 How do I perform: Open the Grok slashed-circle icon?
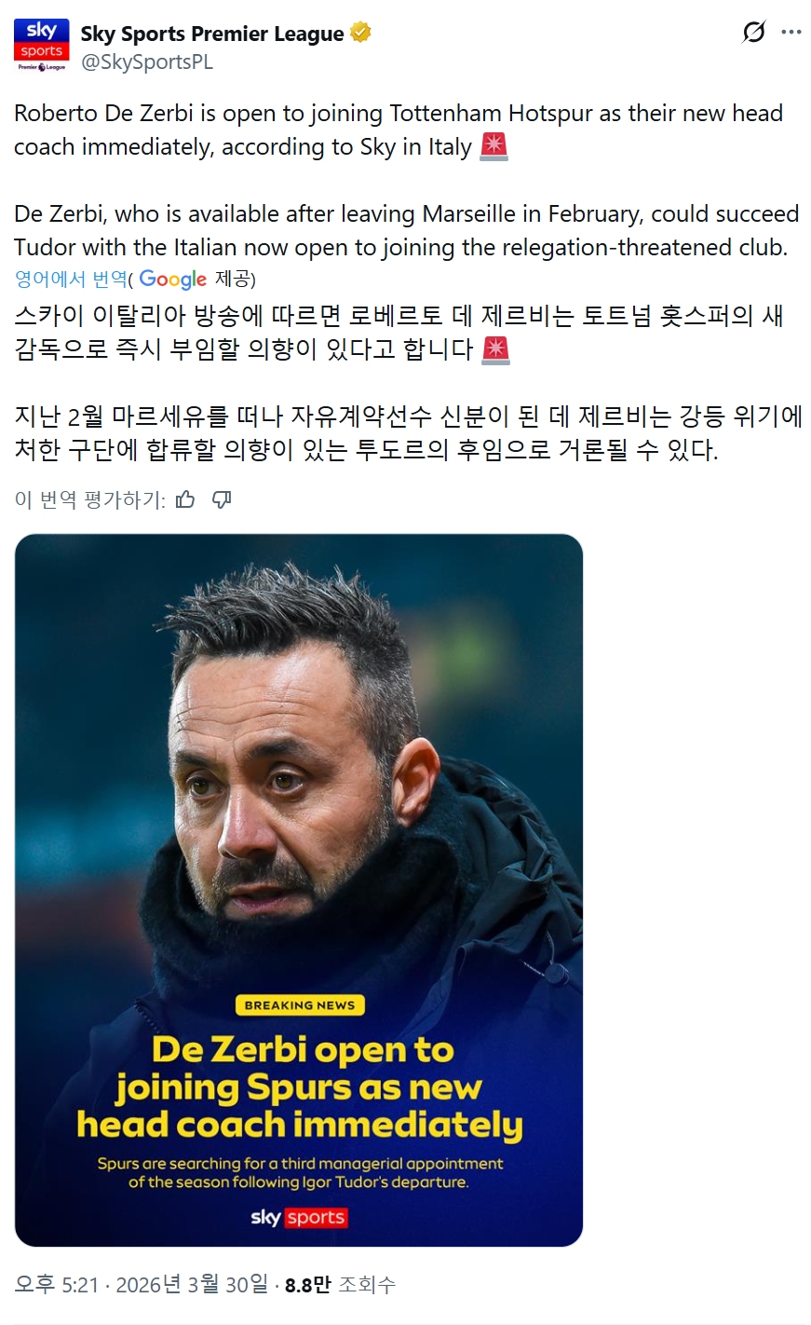(753, 33)
